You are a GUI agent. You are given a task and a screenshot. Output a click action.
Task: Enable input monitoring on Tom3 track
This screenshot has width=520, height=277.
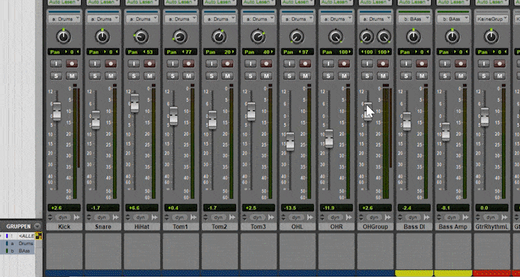(250, 64)
